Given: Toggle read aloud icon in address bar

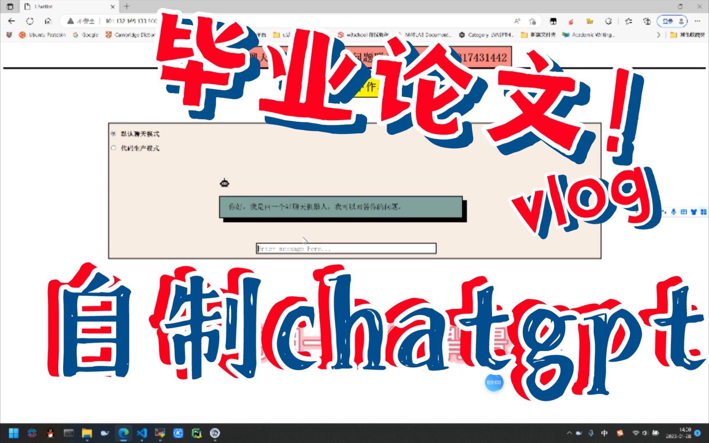Looking at the screenshot, I should pyautogui.click(x=517, y=21).
